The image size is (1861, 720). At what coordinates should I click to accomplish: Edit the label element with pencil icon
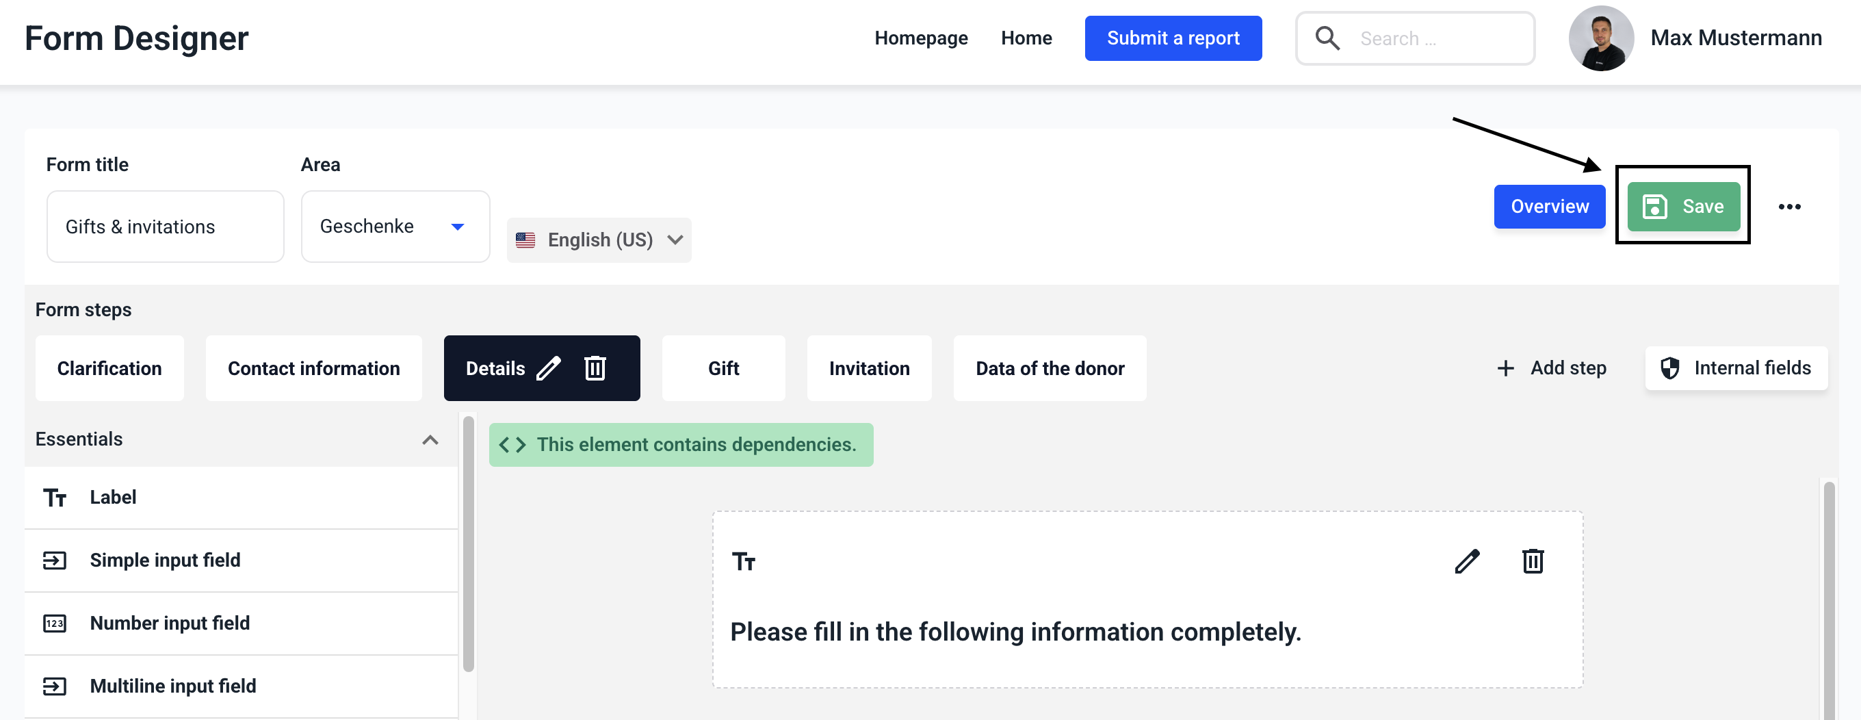point(1466,562)
